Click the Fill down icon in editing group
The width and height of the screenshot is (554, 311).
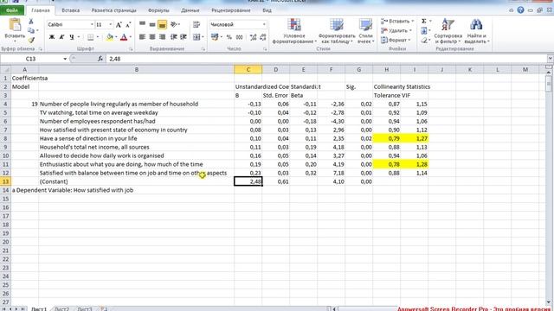click(x=423, y=31)
